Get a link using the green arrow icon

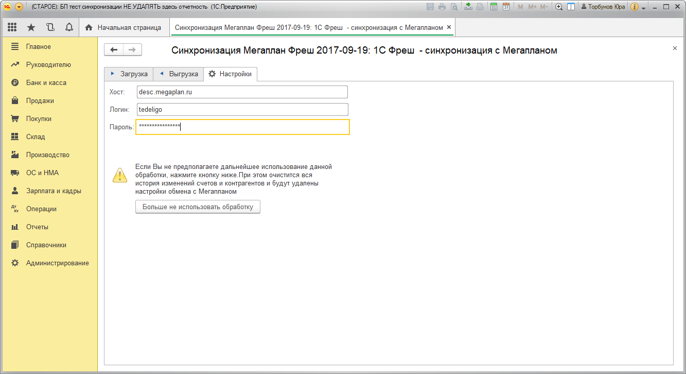(468, 7)
